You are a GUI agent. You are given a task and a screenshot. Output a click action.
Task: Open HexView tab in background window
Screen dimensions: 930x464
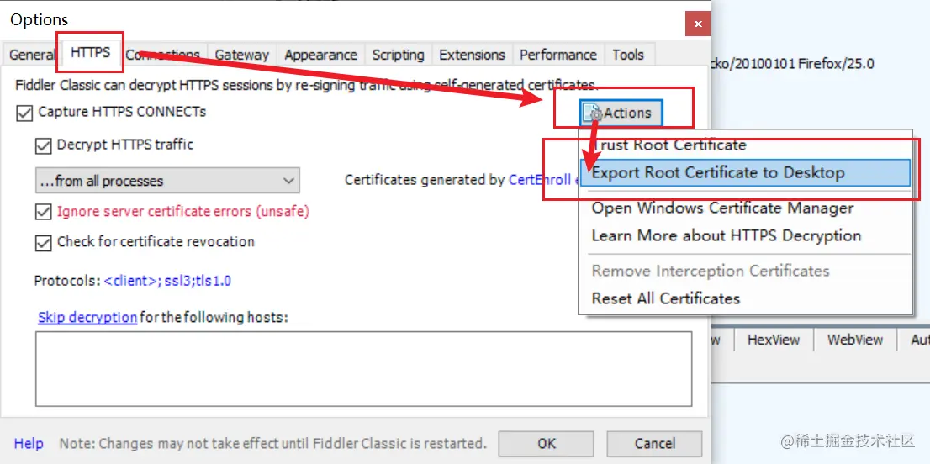774,340
